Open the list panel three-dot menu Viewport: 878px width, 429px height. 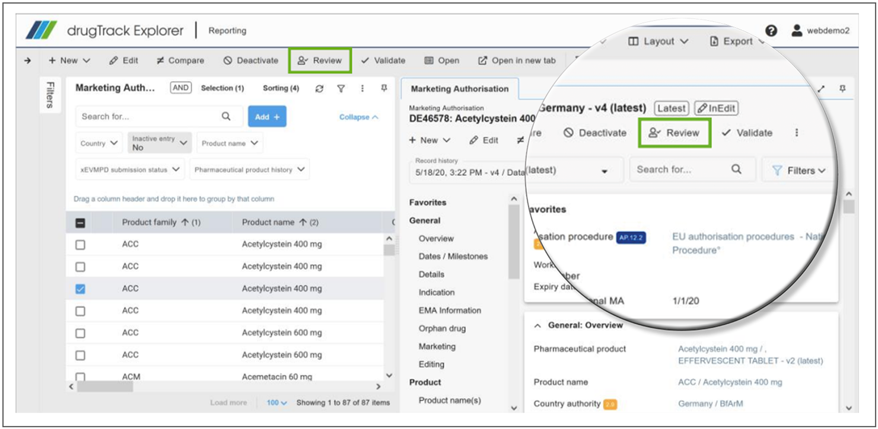(362, 88)
